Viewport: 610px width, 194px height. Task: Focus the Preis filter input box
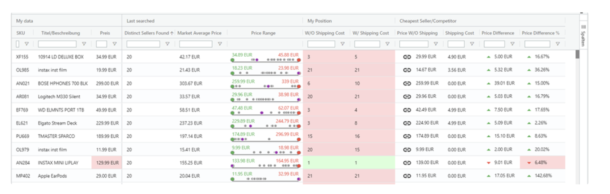102,44
